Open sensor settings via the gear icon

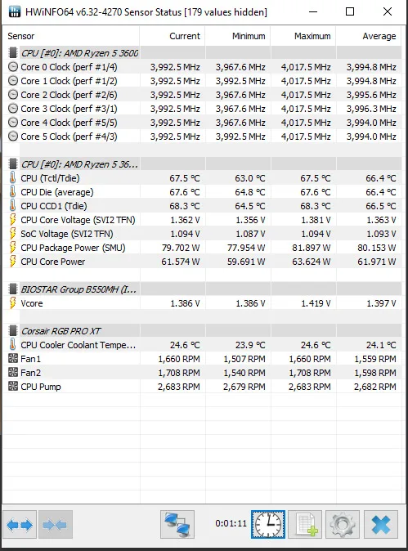tap(343, 525)
